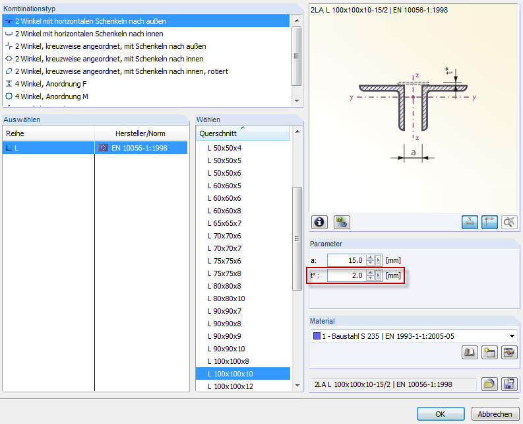Screen dimensions: 523x424
Task: Open t* side arrow menu
Action: click(379, 275)
